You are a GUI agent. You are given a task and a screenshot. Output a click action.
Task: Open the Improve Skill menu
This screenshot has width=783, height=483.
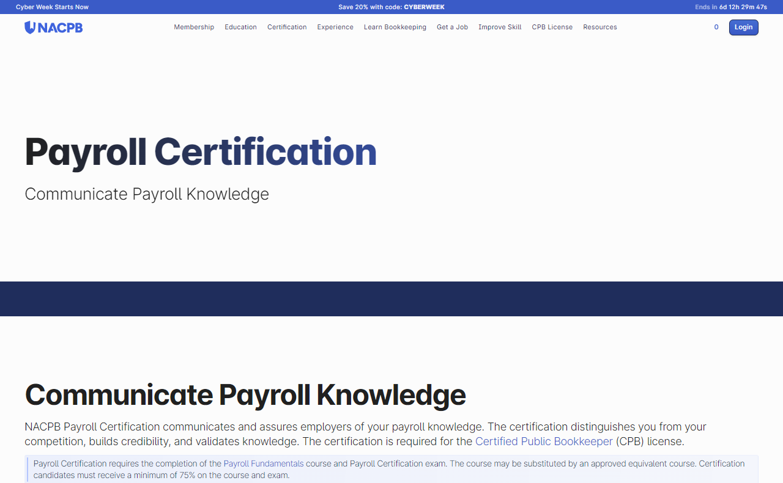500,27
